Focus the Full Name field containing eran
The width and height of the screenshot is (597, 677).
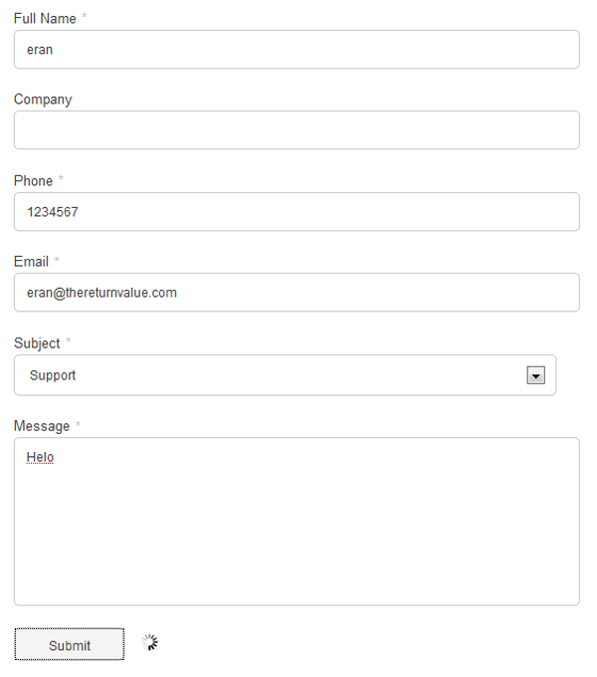297,49
